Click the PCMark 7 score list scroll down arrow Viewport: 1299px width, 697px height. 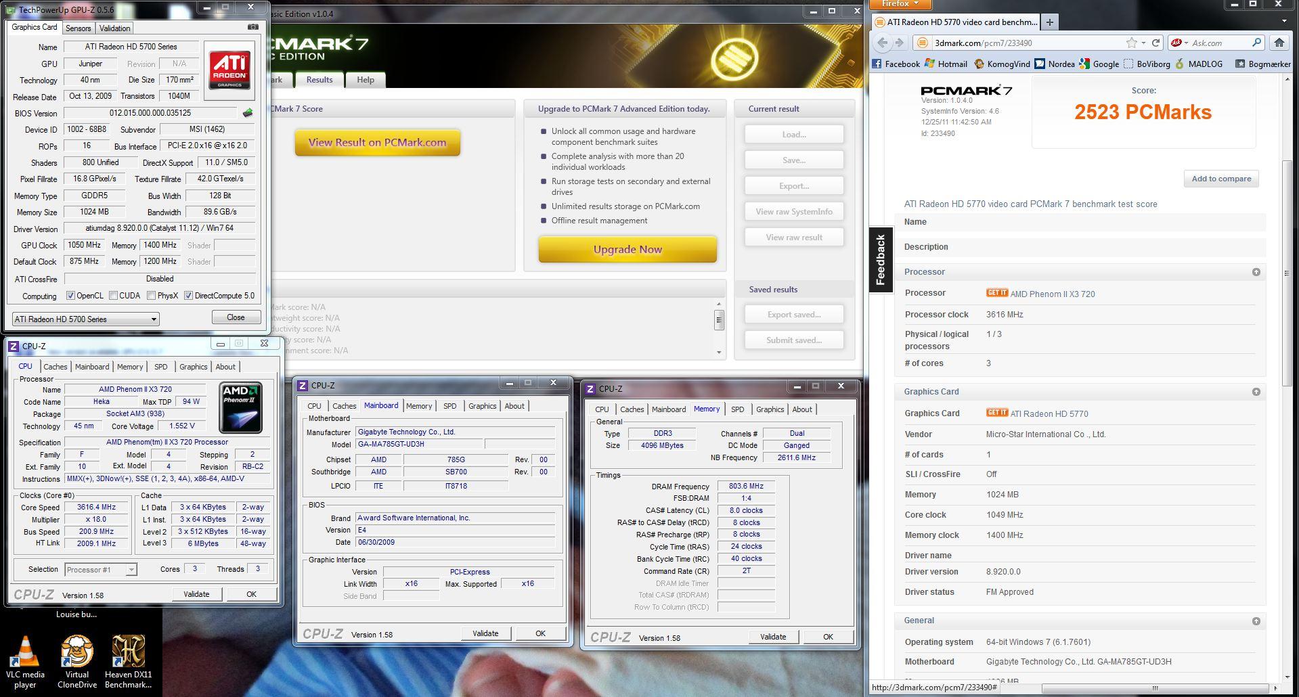[719, 352]
